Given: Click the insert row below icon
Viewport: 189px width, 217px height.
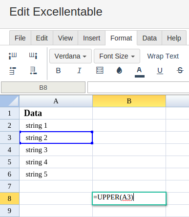Looking at the screenshot, I should click(x=33, y=71).
